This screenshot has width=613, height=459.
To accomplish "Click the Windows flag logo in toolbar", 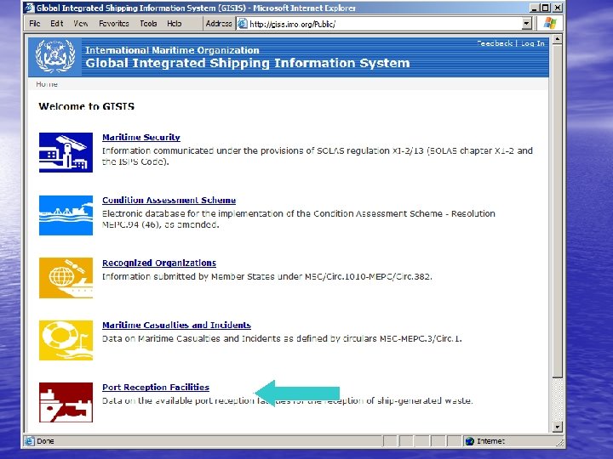I will pyautogui.click(x=550, y=24).
